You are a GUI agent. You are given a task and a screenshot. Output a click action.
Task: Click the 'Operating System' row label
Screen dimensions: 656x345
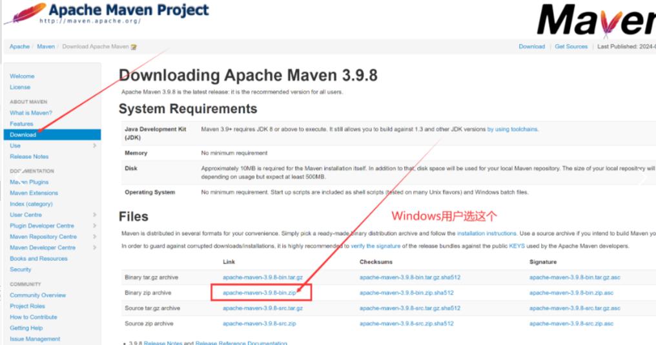[x=150, y=192]
